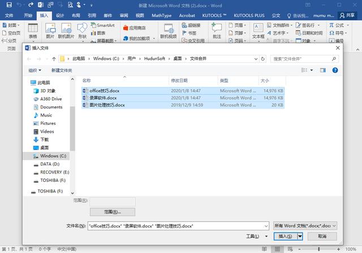Expand the Organize (组织) dropdown in dialog
The width and height of the screenshot is (362, 253).
coord(35,70)
